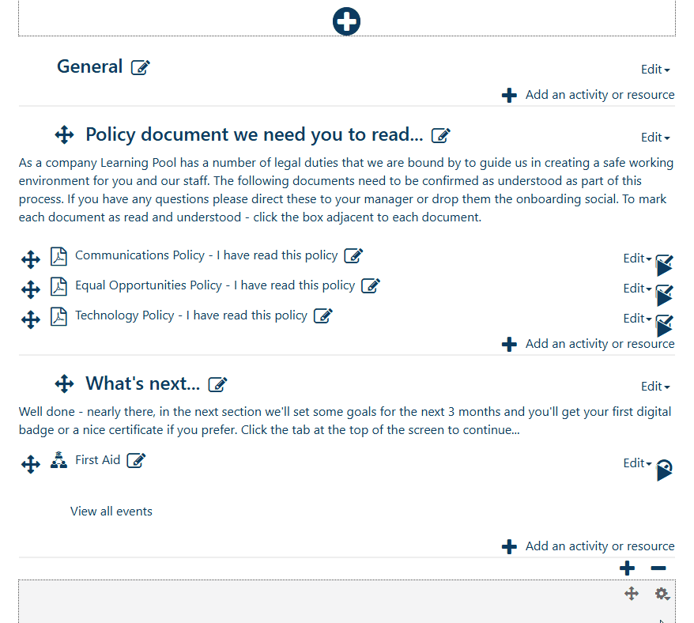Click move handle for Policy document section
The width and height of the screenshot is (694, 623).
64,135
